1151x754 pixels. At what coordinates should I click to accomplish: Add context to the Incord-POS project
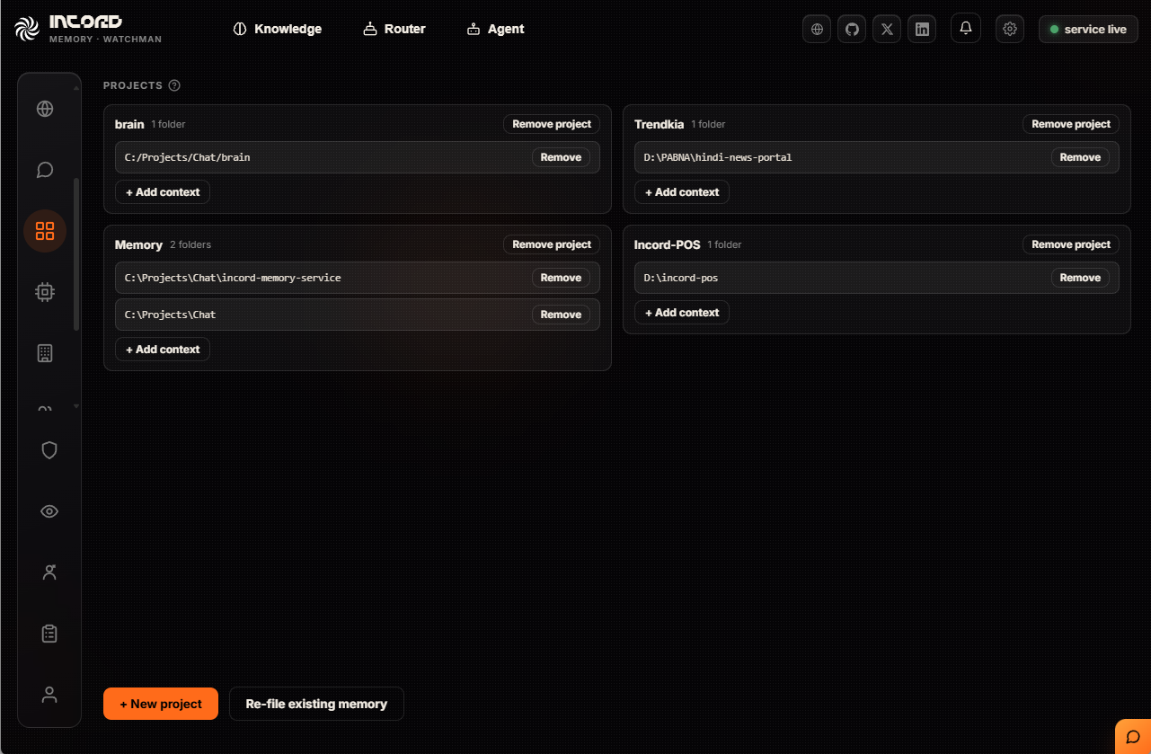682,313
